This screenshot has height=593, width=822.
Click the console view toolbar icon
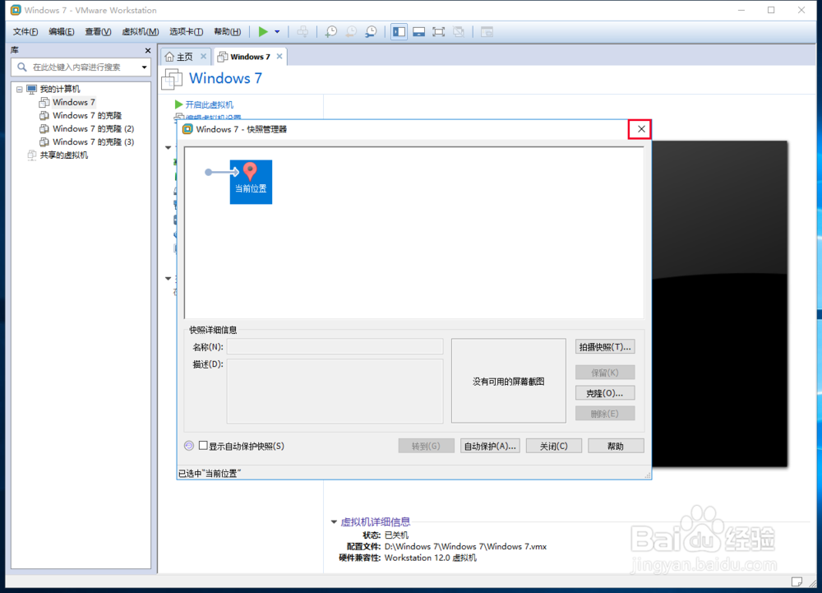[487, 32]
